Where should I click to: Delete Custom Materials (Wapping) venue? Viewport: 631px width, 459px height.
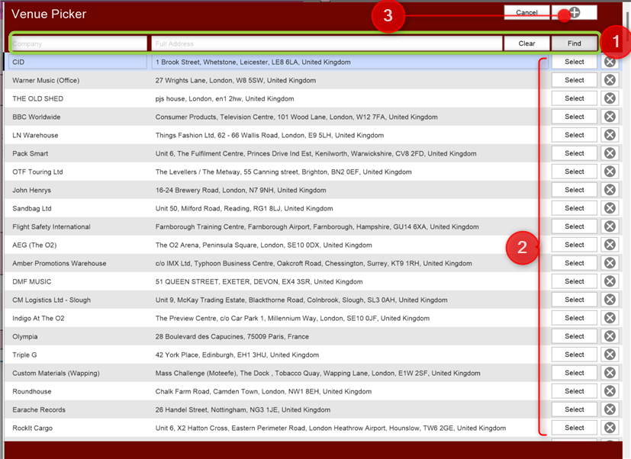(610, 373)
